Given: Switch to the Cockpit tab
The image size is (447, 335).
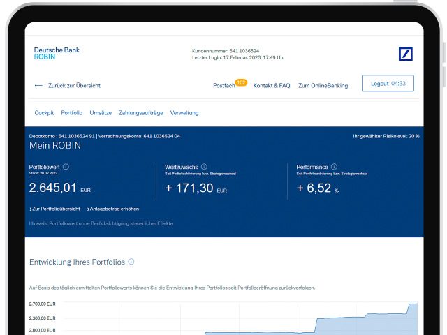Looking at the screenshot, I should (44, 113).
